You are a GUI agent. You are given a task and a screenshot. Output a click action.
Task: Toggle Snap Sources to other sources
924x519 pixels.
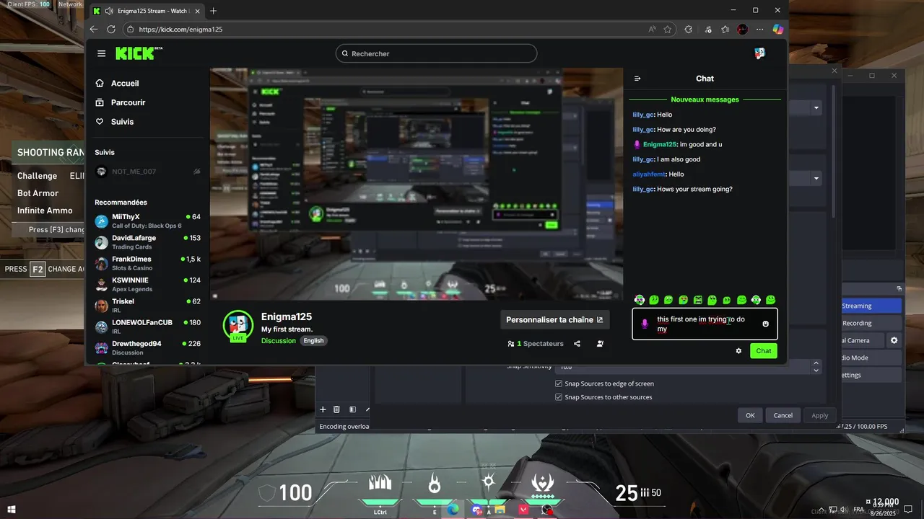tap(559, 397)
